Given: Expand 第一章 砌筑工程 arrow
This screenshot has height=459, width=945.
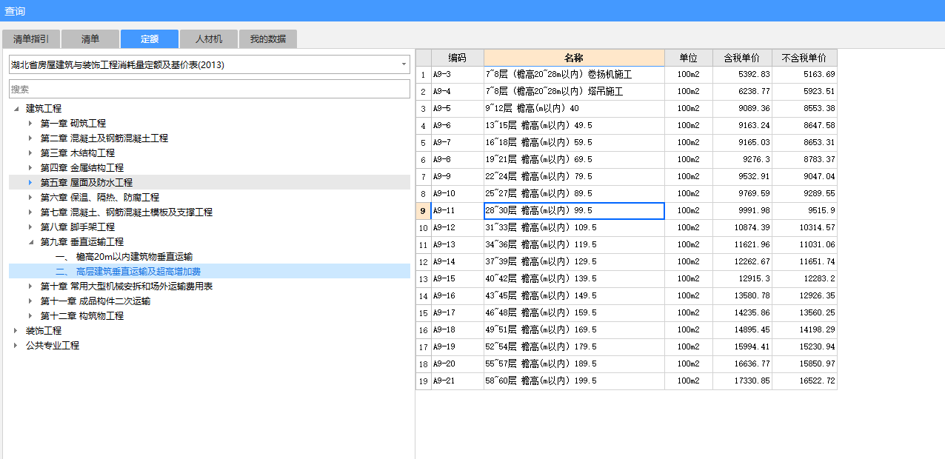Looking at the screenshot, I should (30, 124).
